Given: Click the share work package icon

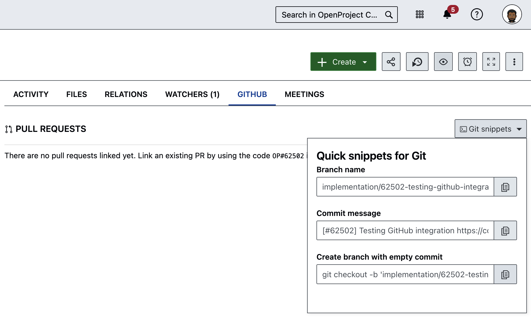Looking at the screenshot, I should 391,62.
